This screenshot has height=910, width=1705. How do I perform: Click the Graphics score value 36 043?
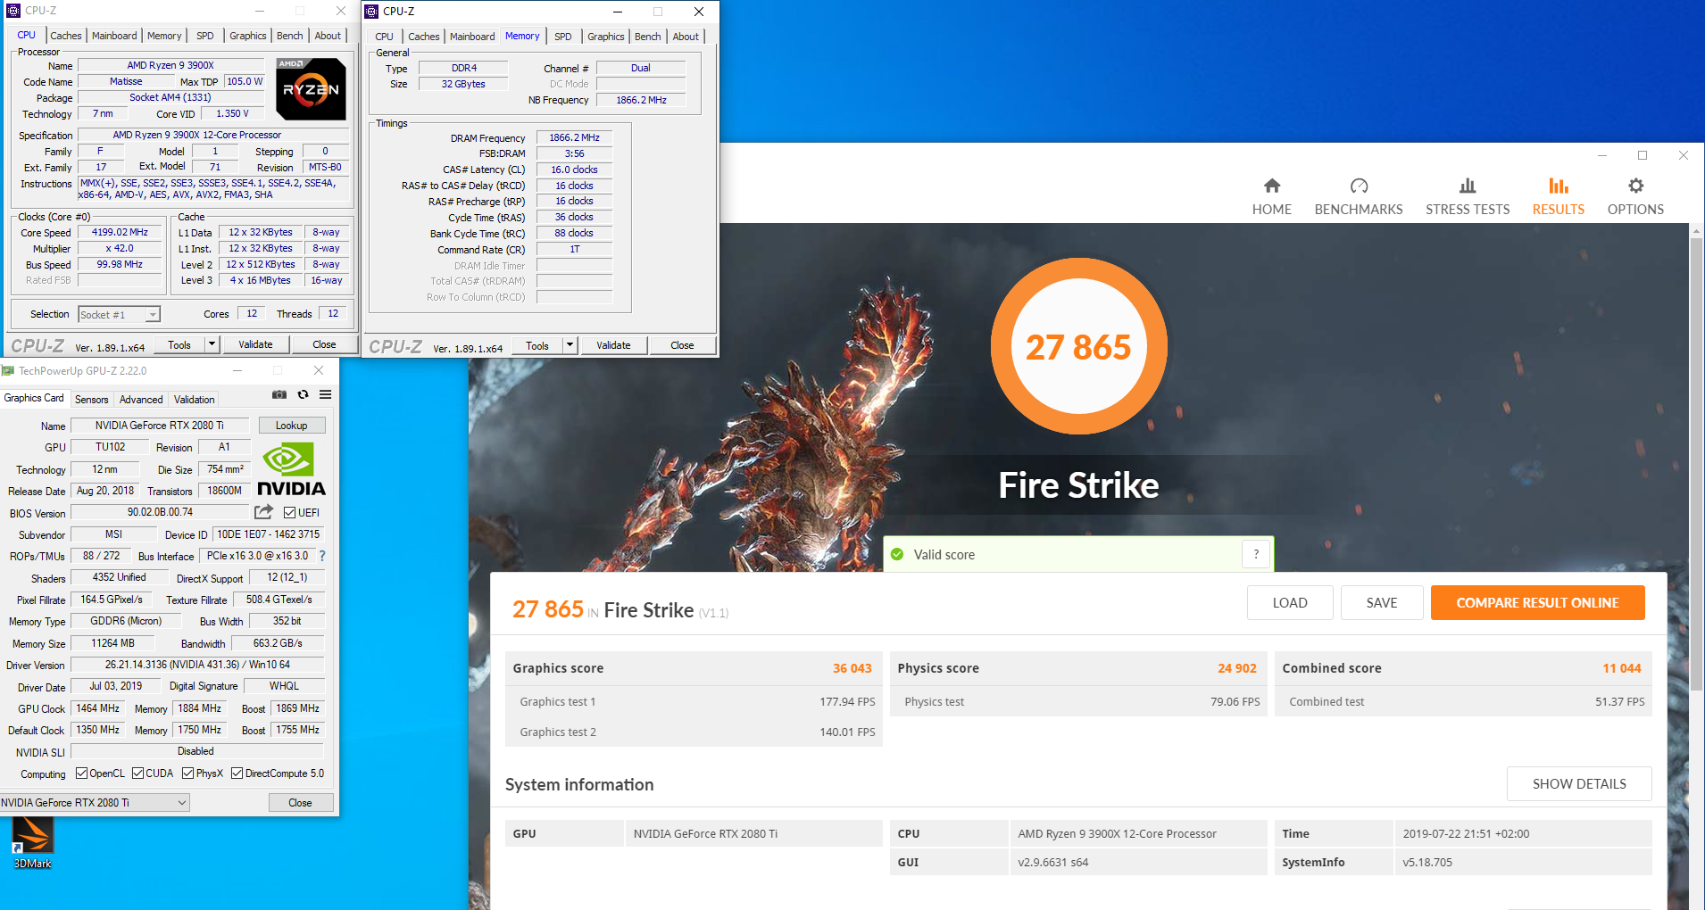852,668
